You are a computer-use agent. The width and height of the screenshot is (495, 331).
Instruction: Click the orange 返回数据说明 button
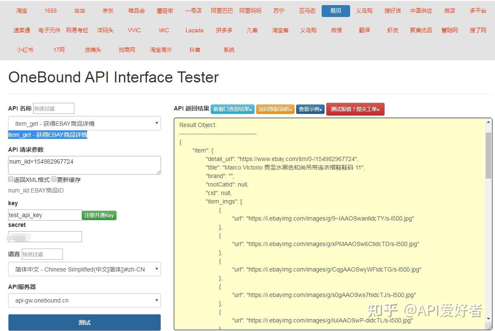275,109
